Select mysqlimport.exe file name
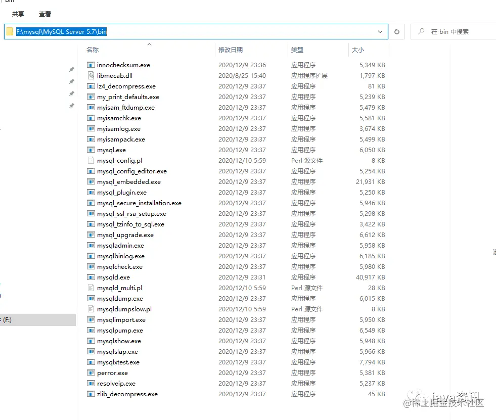The width and height of the screenshot is (496, 420). point(121,320)
